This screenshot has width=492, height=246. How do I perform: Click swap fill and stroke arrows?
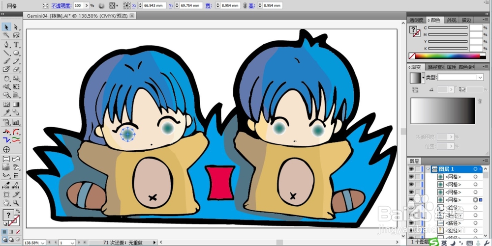[18, 212]
